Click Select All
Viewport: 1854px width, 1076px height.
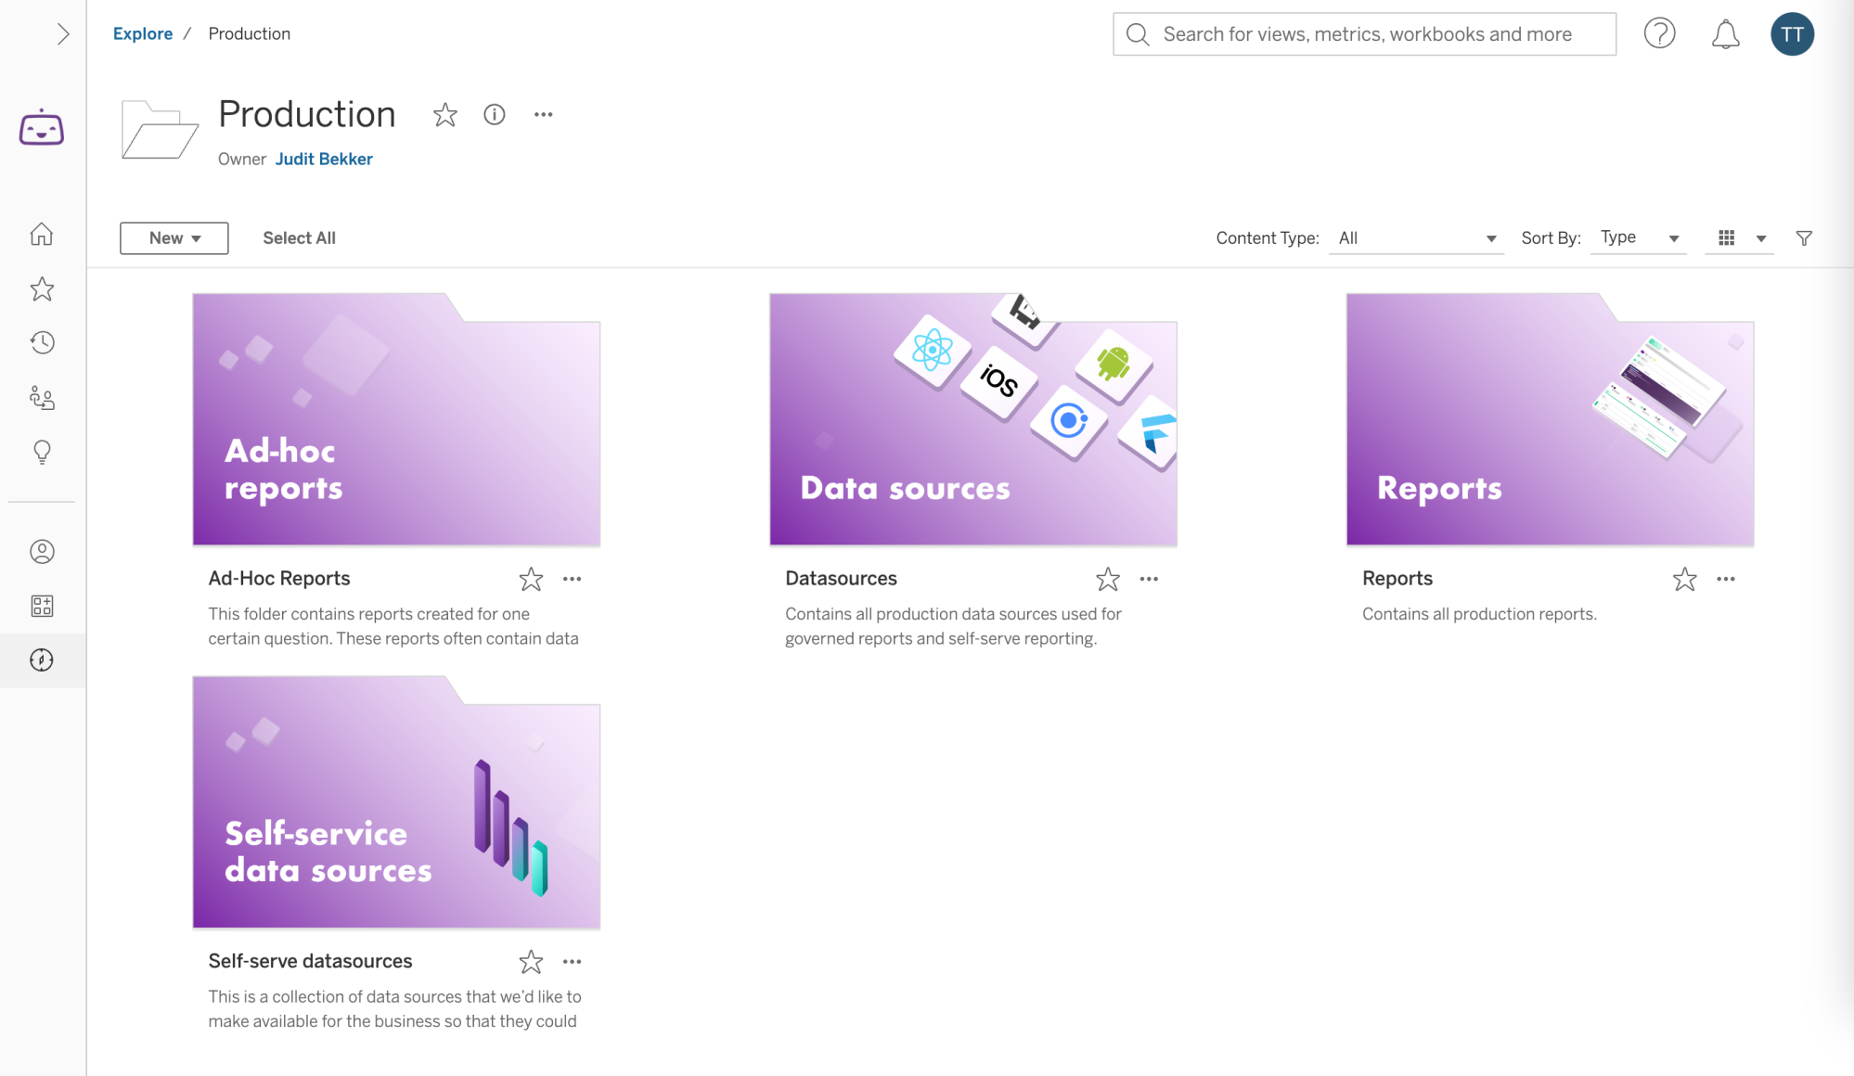(x=299, y=238)
